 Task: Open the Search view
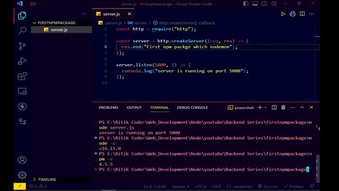pos(22,31)
